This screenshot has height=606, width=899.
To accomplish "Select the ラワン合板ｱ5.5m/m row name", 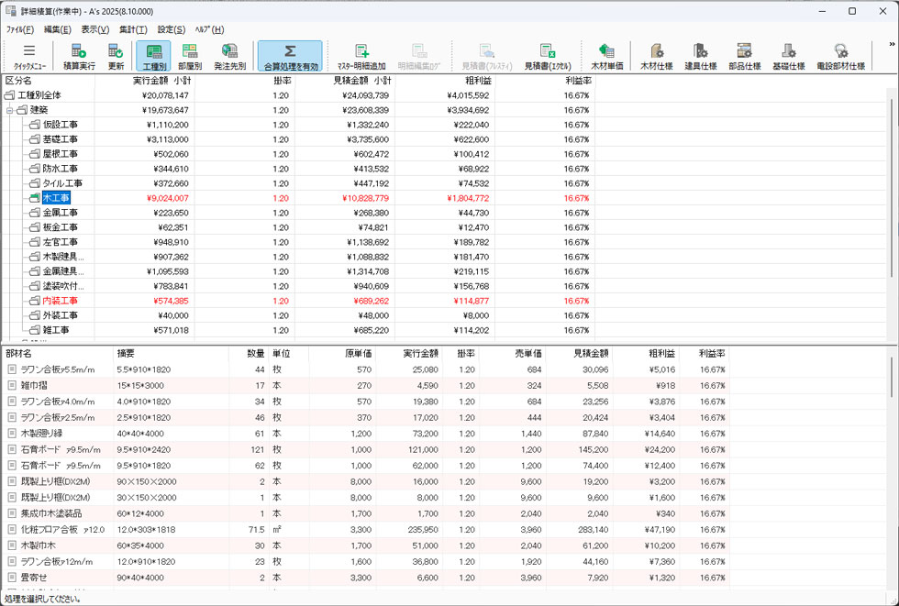I will tap(58, 370).
